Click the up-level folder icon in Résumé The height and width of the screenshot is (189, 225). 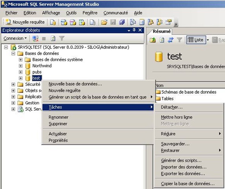coord(153,40)
